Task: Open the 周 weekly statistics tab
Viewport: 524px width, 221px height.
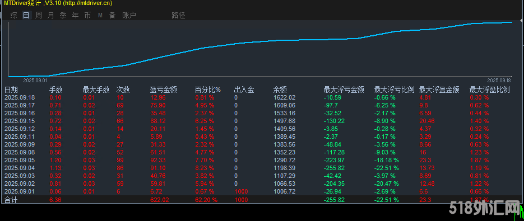Action: click(39, 15)
